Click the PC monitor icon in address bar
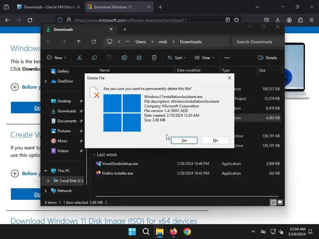 click(x=110, y=42)
